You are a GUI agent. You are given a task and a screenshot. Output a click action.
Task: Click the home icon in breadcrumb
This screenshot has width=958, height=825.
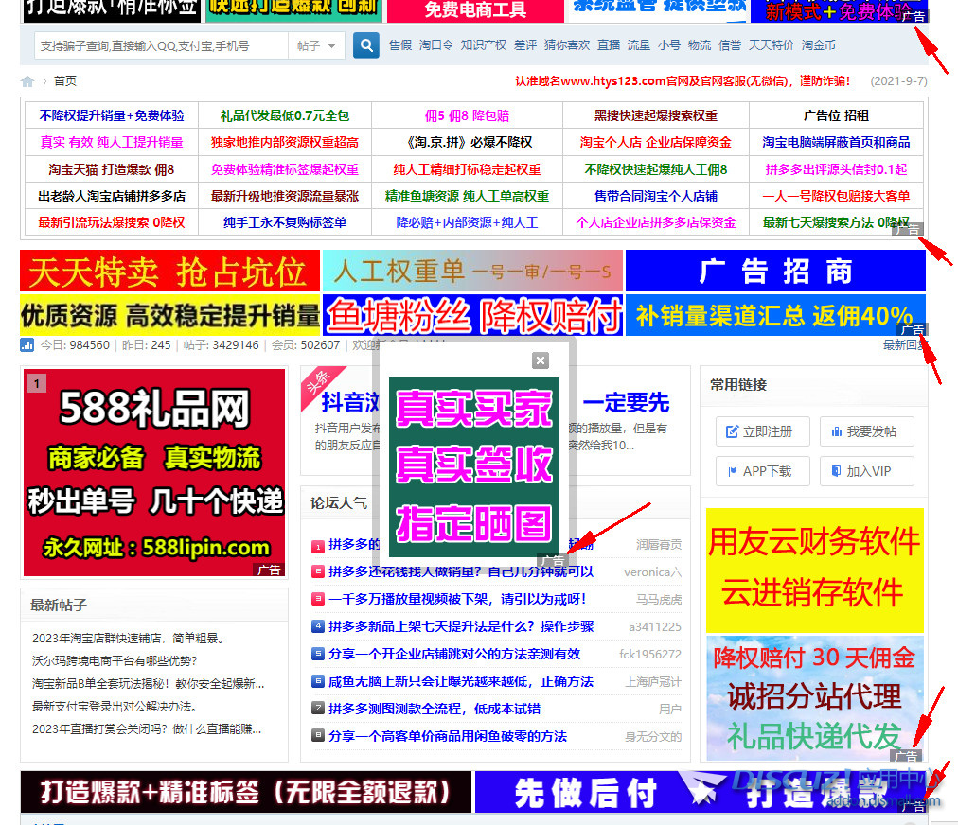pos(27,81)
